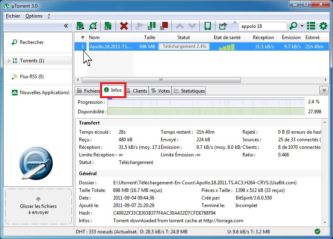The image size is (333, 239).
Task: Click the DHT : 333 noeuds status
Action: pyautogui.click(x=106, y=232)
